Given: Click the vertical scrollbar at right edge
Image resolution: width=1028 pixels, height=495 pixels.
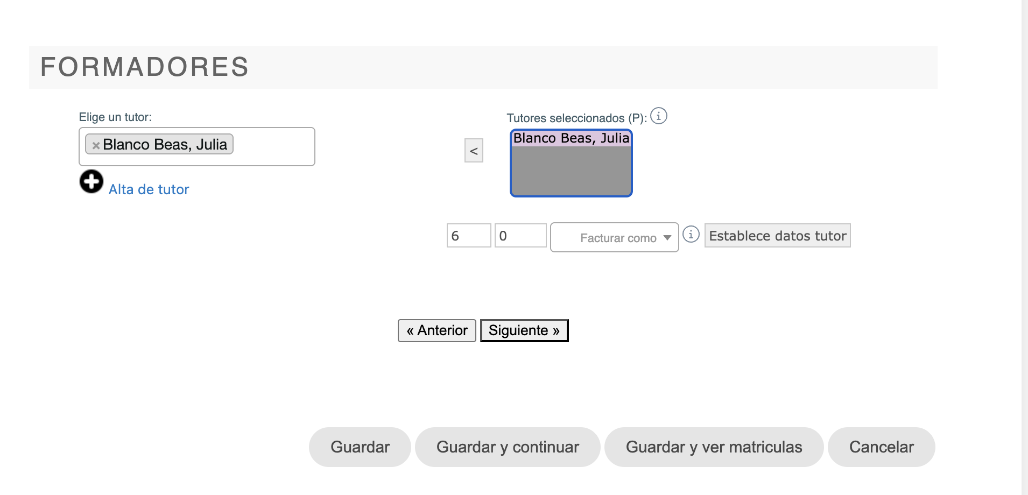Looking at the screenshot, I should (1025, 247).
